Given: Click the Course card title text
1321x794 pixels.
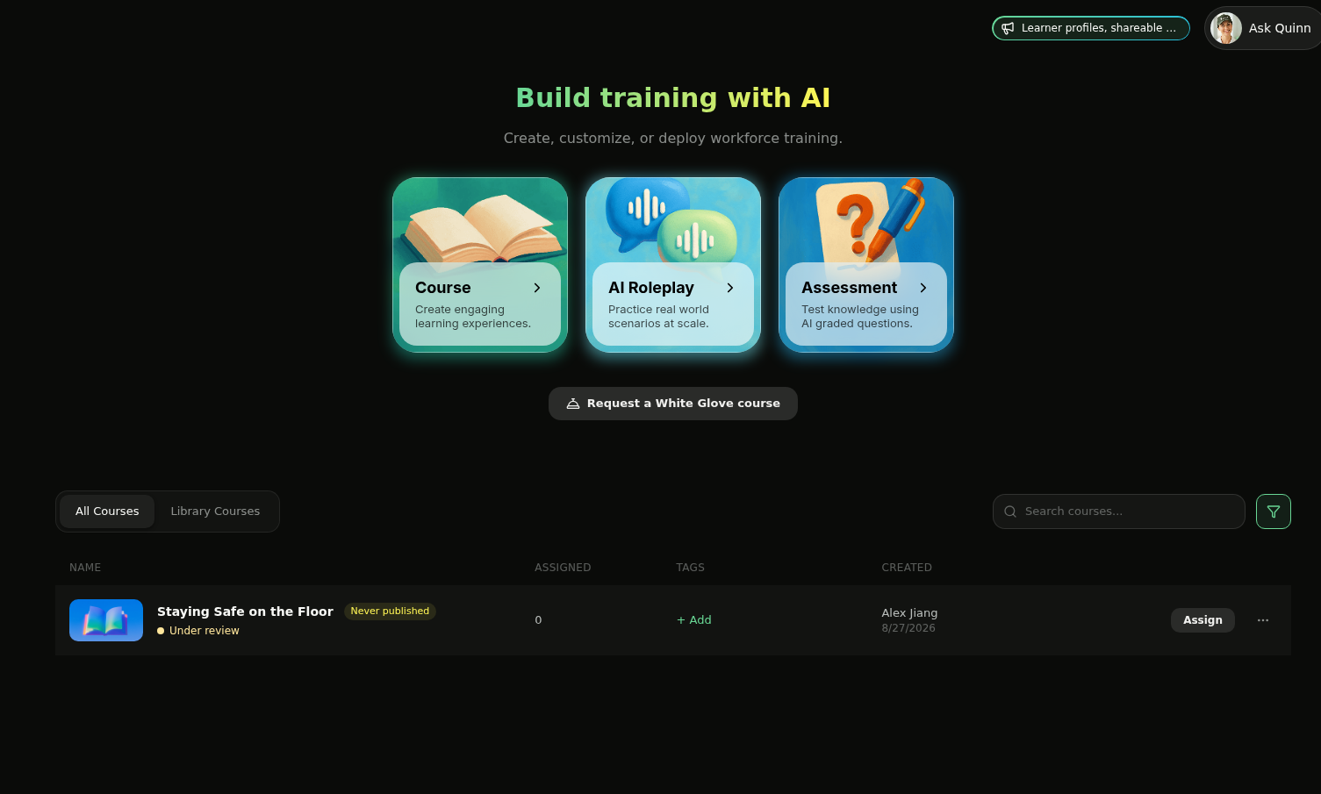Looking at the screenshot, I should tap(443, 288).
